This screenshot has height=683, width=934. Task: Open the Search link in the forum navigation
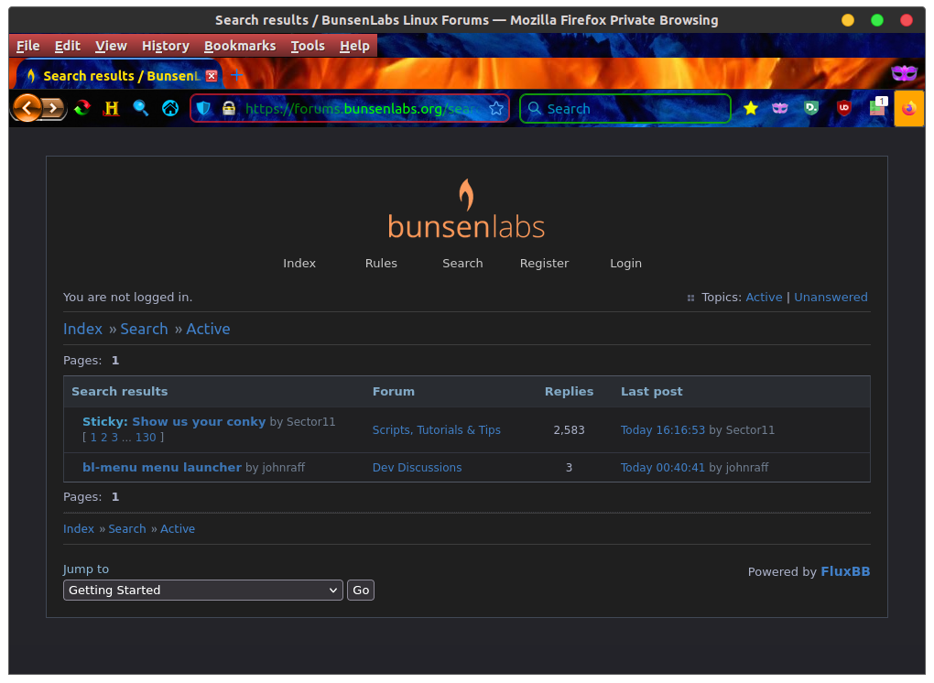point(462,263)
